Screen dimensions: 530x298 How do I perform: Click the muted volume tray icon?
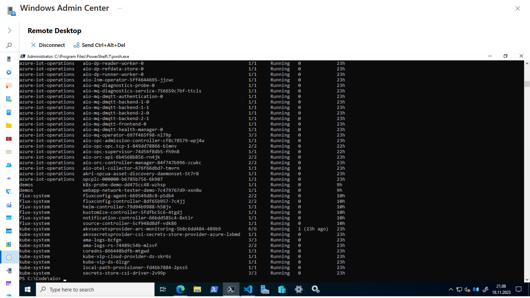pyautogui.click(x=467, y=289)
